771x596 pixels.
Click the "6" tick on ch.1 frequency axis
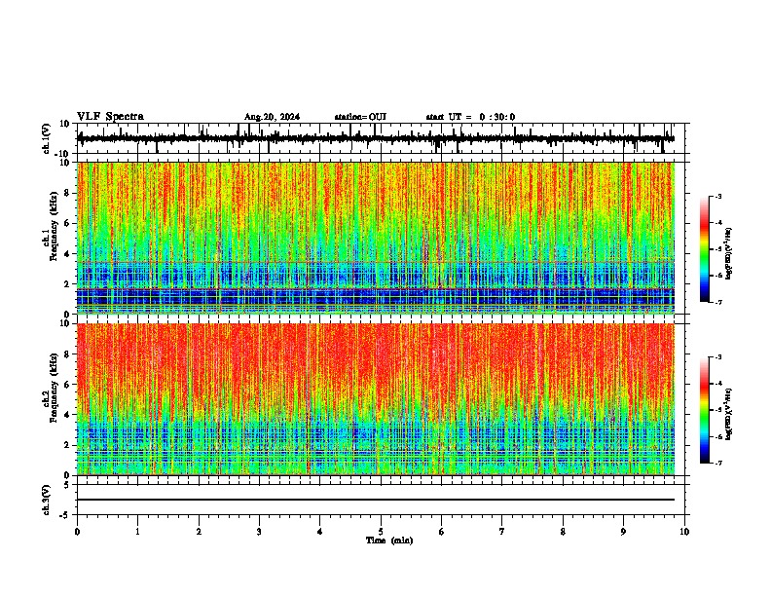(x=68, y=223)
